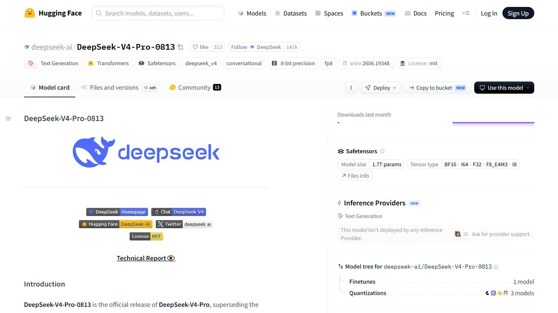Open the DeepSeek Homepage badge
Screen dimensions: 558x313
[117, 212]
